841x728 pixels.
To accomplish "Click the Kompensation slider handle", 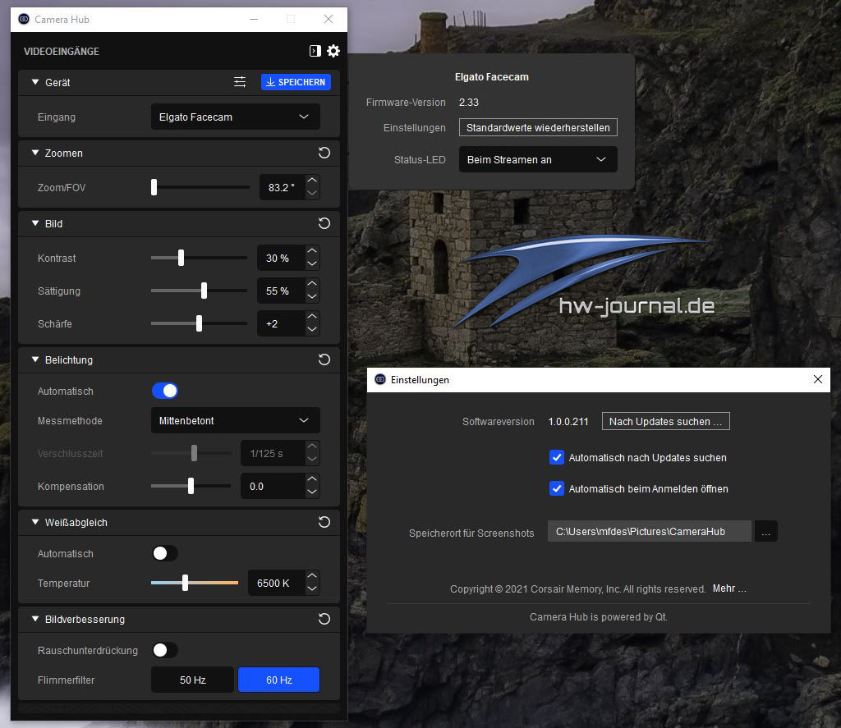I will point(191,486).
